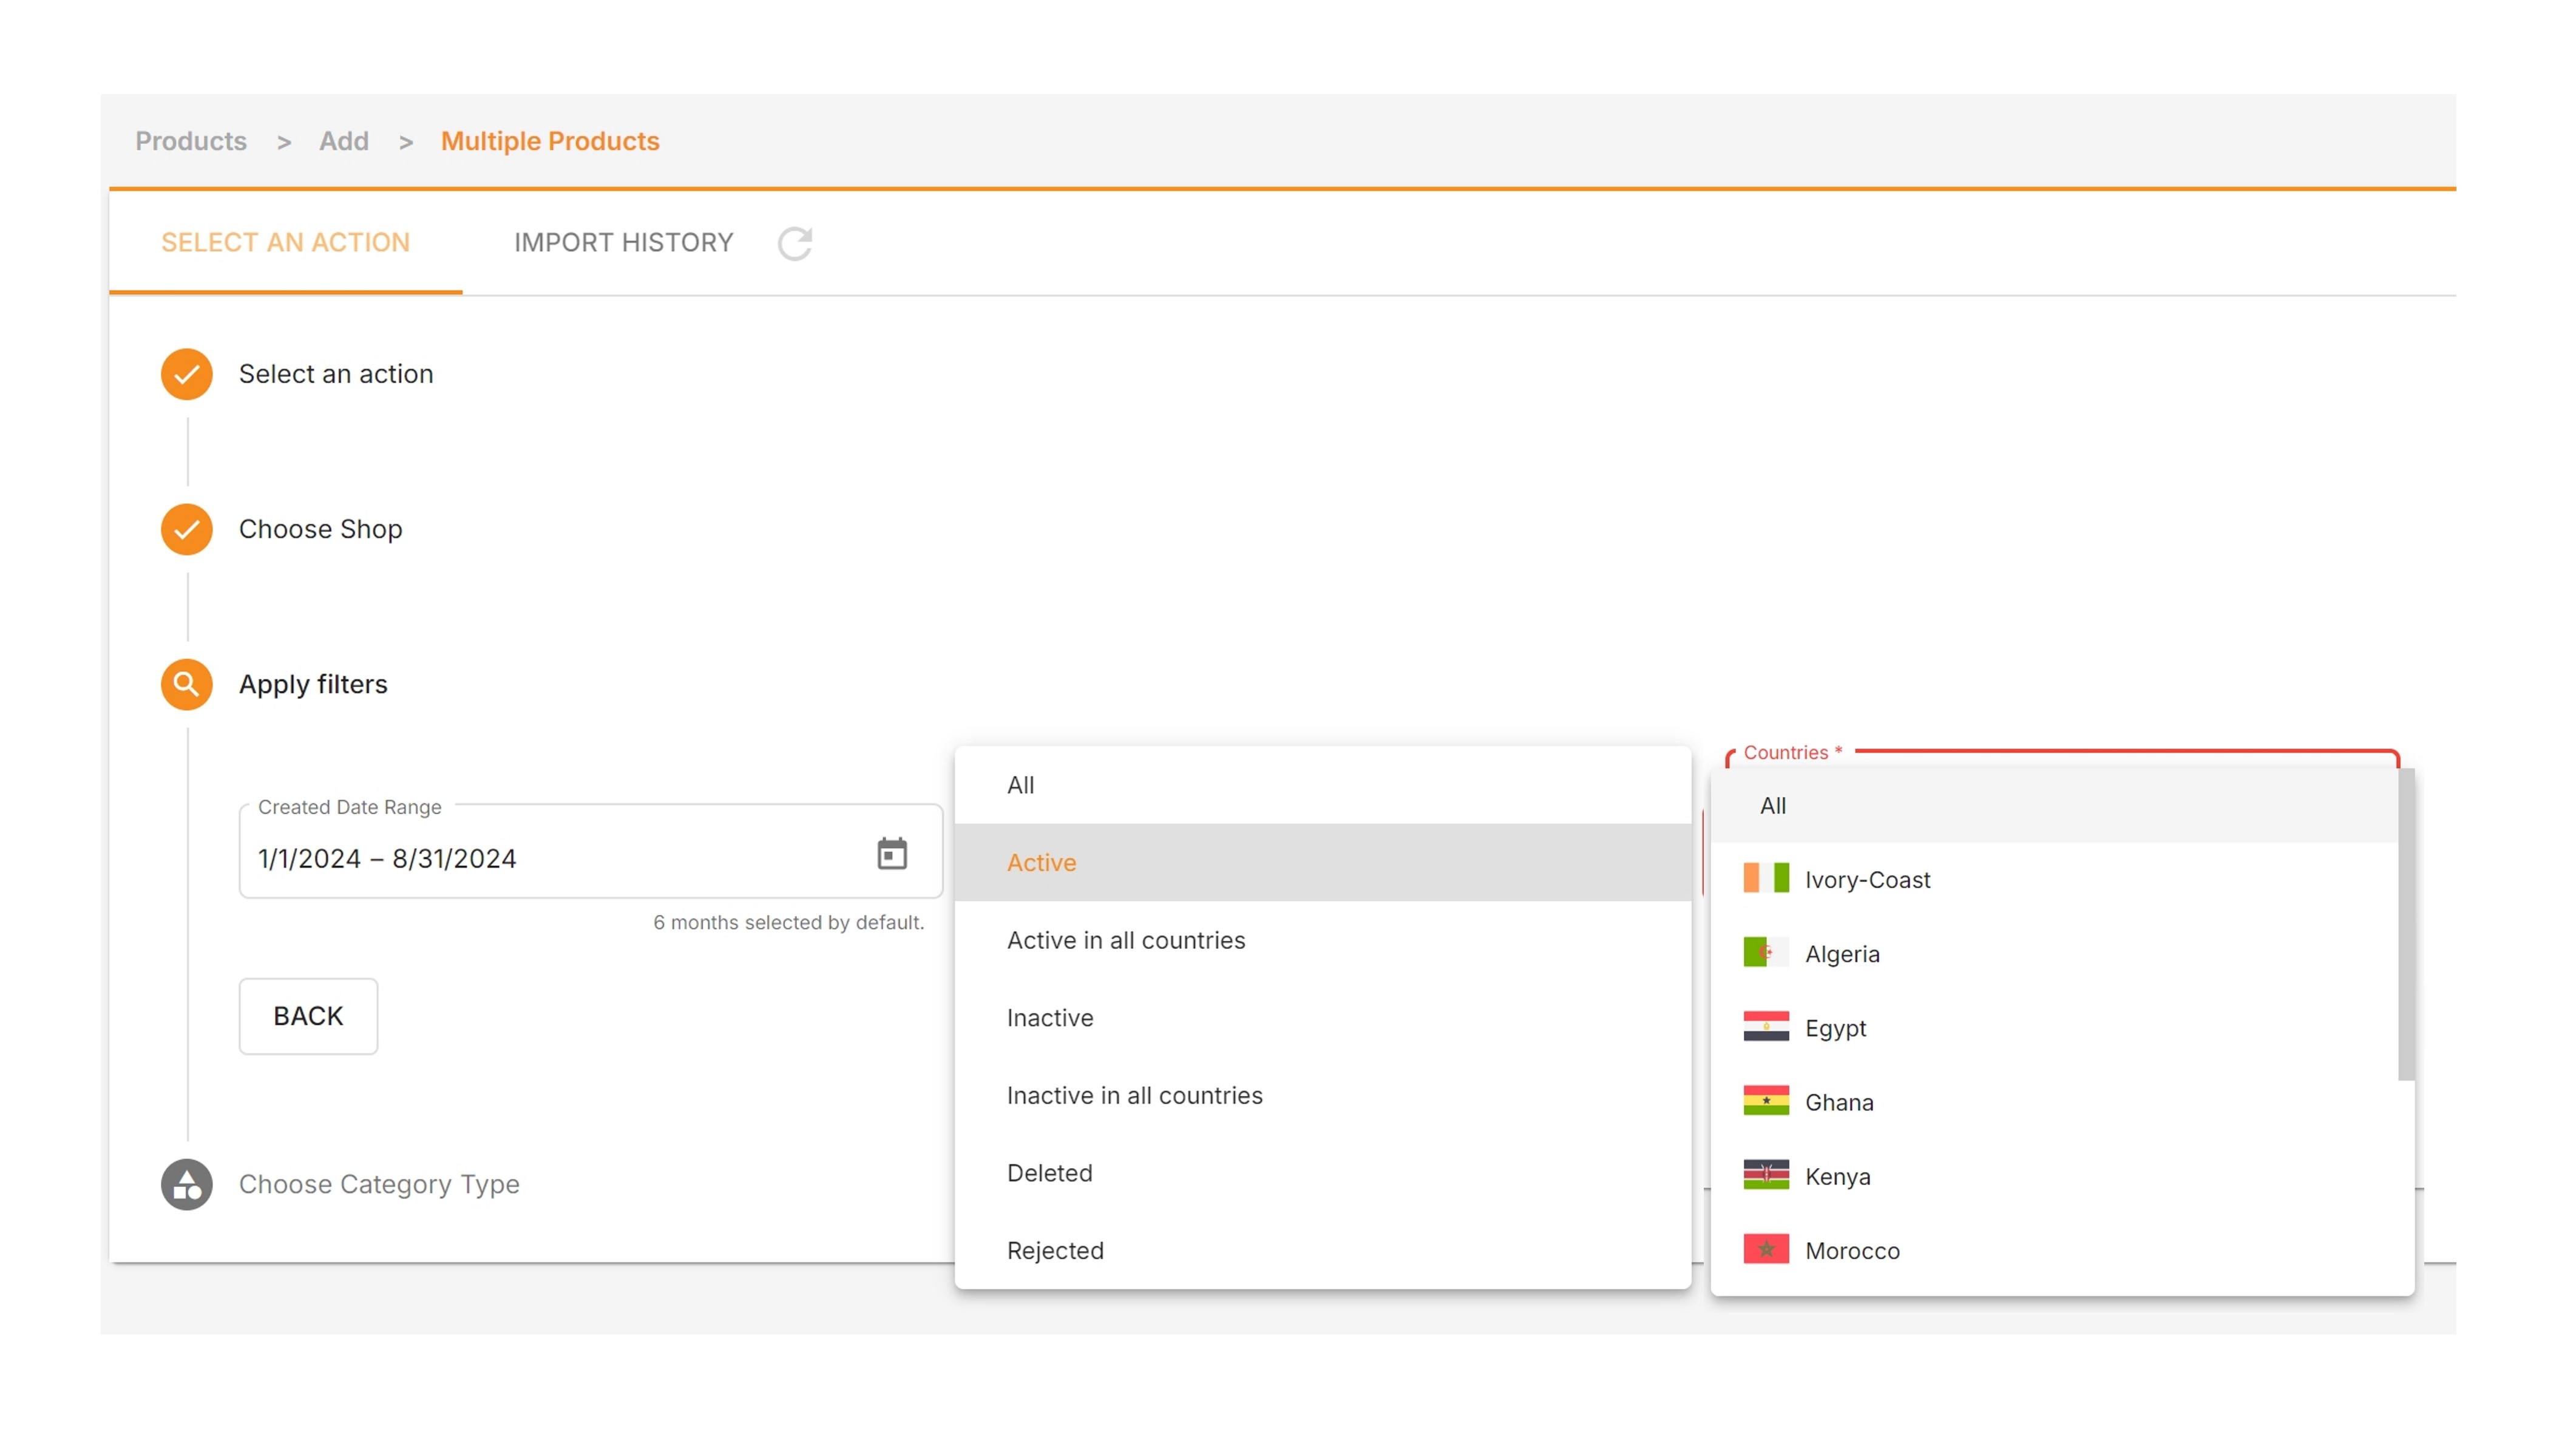Choose the Inactive status option
Screen dimensions: 2576x1437
(x=1323, y=1017)
